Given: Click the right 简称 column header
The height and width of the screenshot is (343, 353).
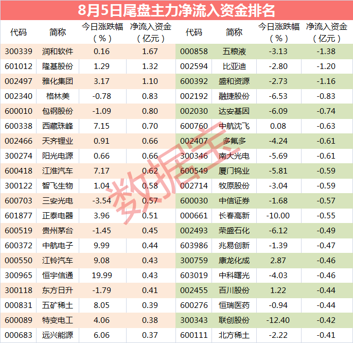Looking at the screenshot, I should pos(234,32).
